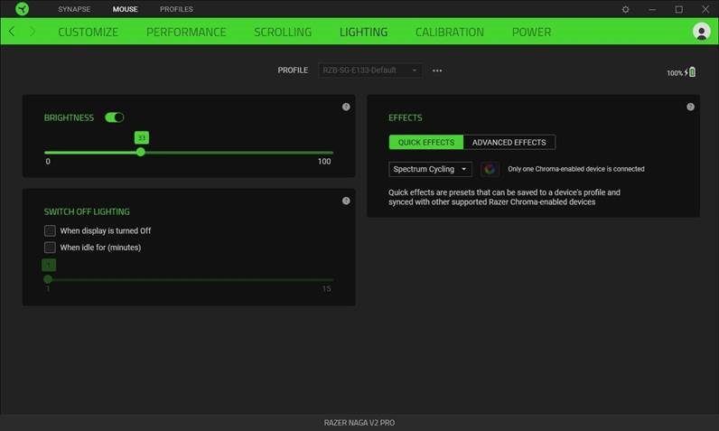
Task: Switch to the Mouse tab
Action: (126, 9)
